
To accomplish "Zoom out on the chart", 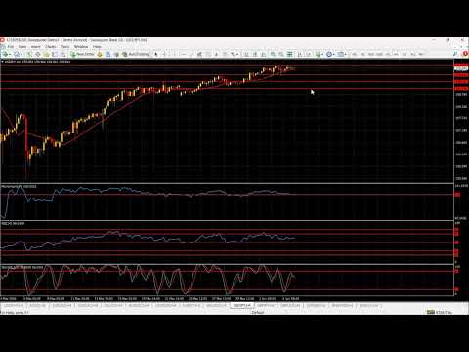I will (281, 54).
